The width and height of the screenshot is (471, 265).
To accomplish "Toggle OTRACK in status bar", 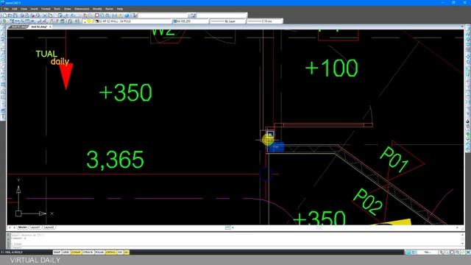I will [88, 252].
